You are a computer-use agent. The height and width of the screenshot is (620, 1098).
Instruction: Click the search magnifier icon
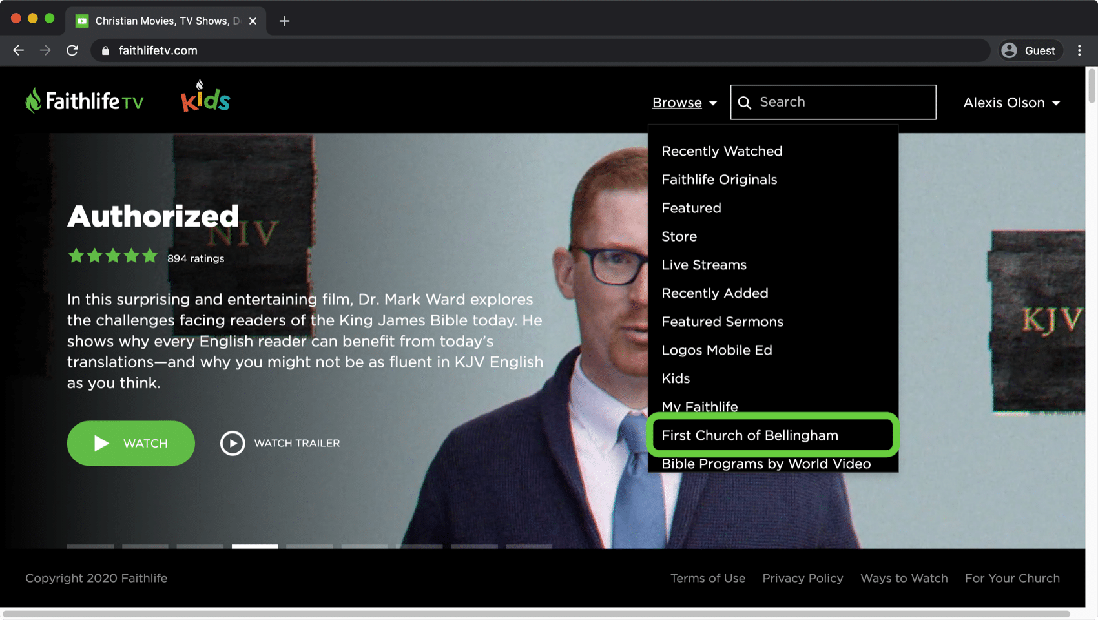(745, 103)
